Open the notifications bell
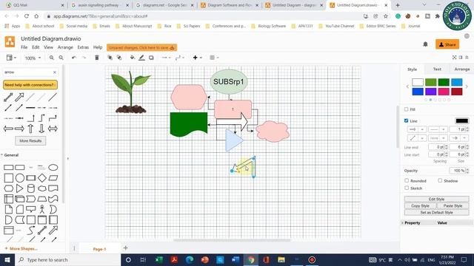Viewport: 474px width, 266px height. 425,44
